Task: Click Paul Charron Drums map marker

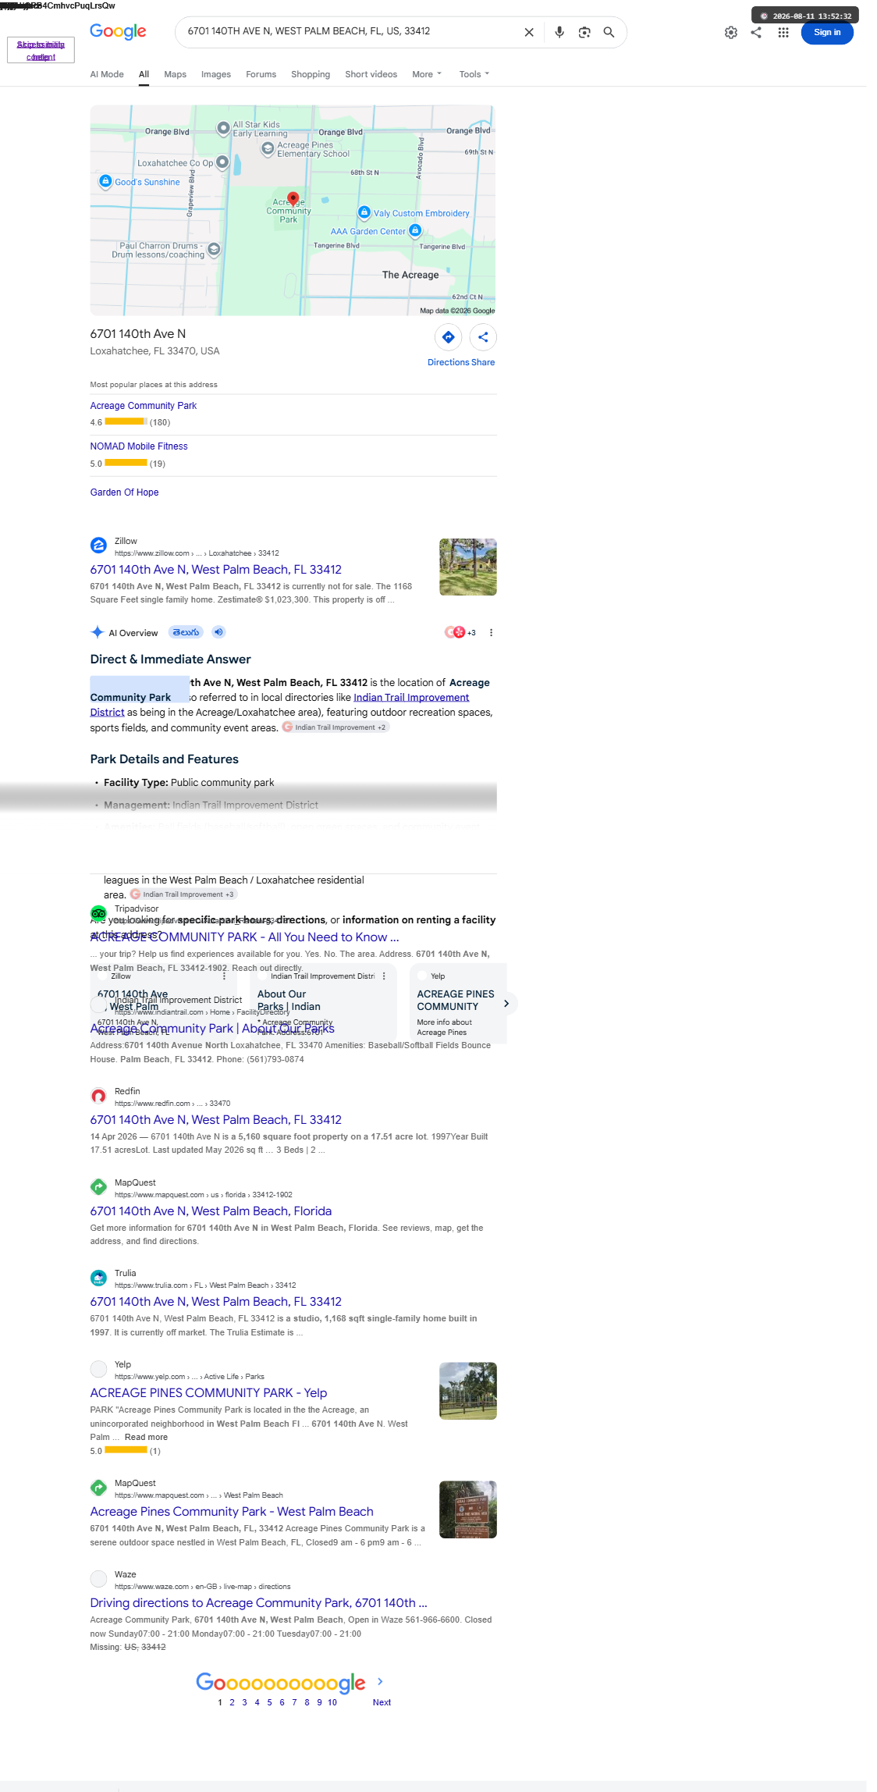Action: click(x=214, y=249)
